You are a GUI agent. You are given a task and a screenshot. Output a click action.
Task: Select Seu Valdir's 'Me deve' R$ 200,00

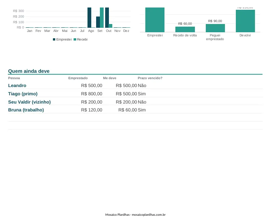127,102
